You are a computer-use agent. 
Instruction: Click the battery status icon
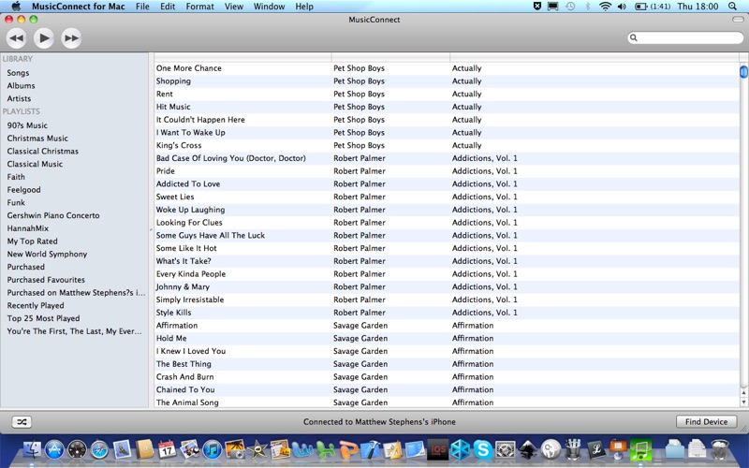(640, 7)
